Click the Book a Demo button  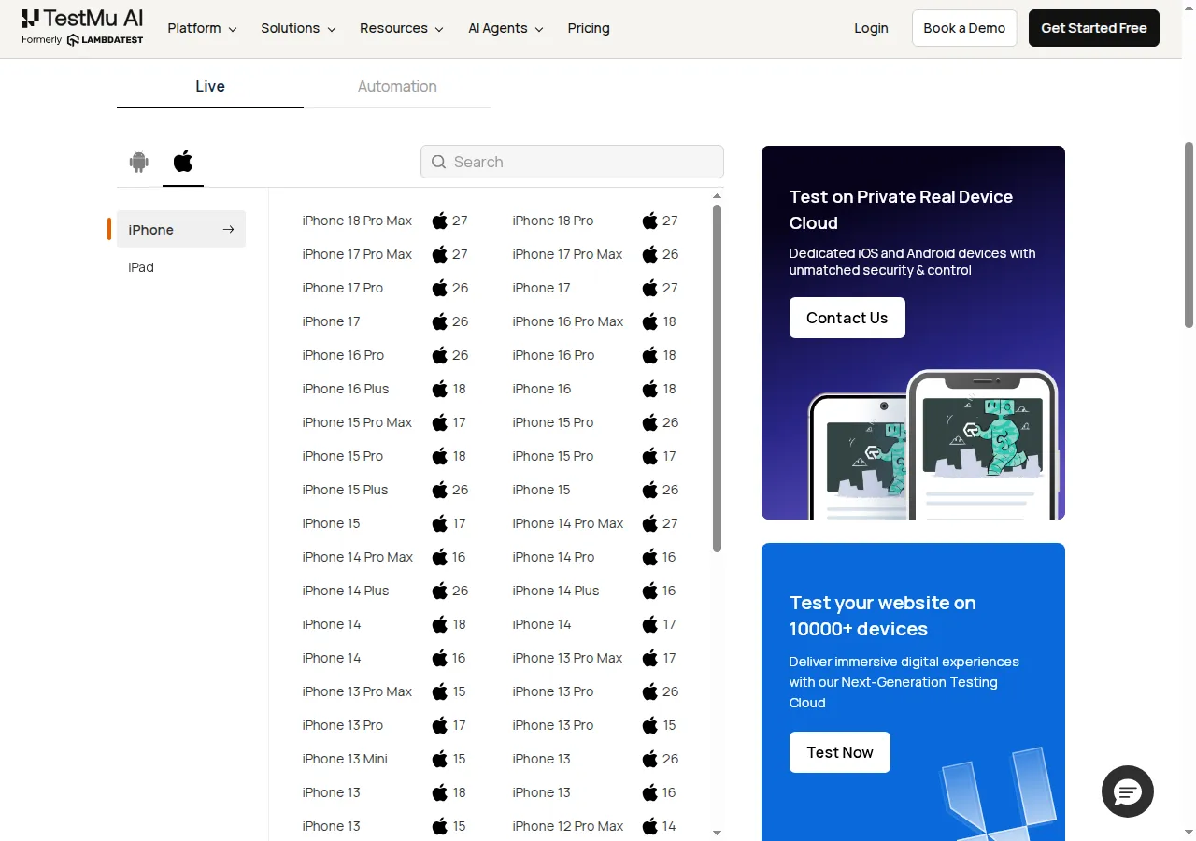click(964, 28)
